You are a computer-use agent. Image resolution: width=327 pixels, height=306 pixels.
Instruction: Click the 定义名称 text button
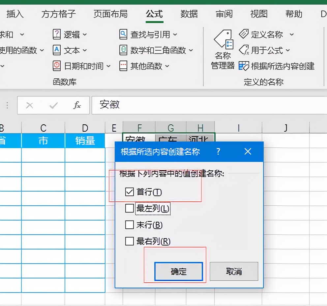[x=267, y=34]
